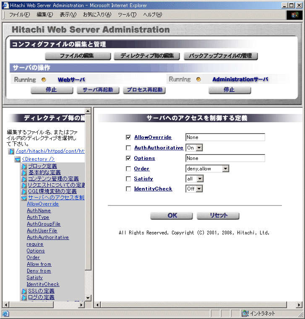Click the left pane horizontal scroll left arrow
The height and width of the screenshot is (319, 305).
pyautogui.click(x=6, y=305)
